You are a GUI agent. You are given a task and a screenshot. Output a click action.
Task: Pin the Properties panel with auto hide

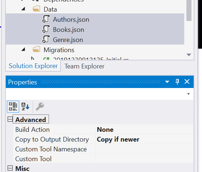[x=177, y=82]
